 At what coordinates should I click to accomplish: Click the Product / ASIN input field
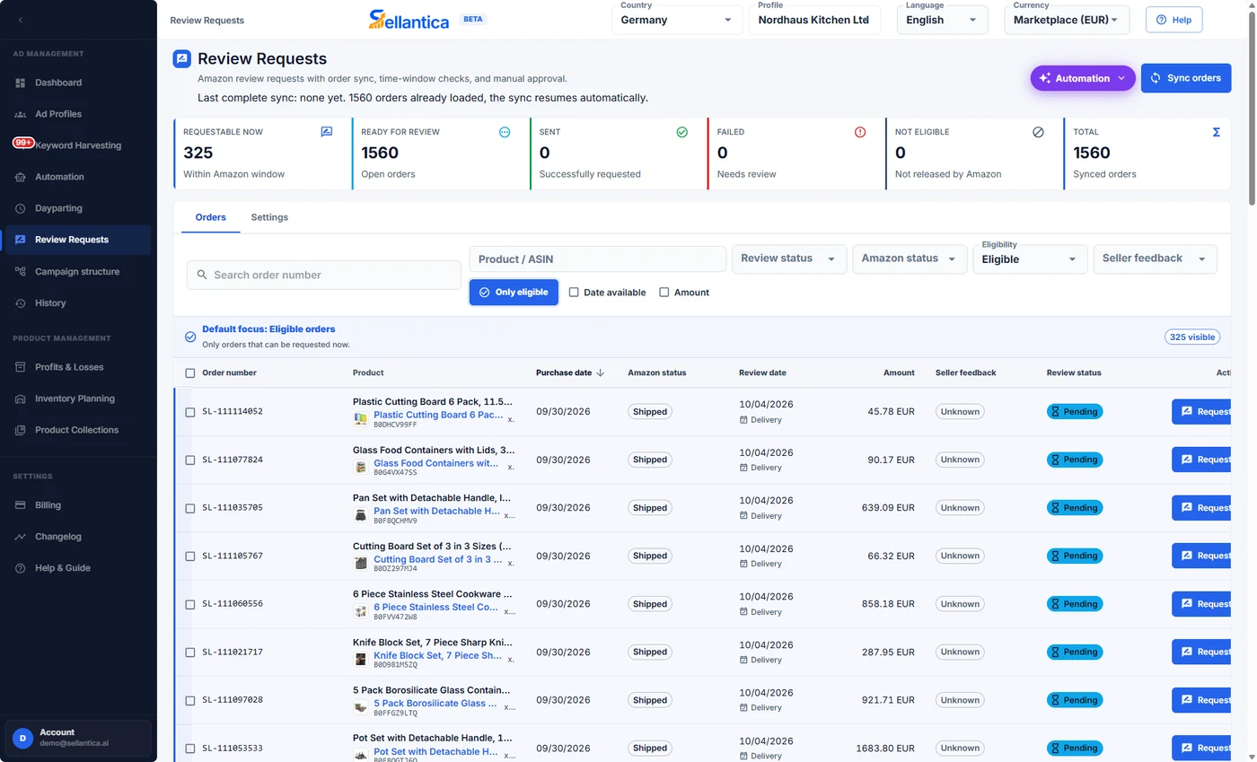[597, 259]
